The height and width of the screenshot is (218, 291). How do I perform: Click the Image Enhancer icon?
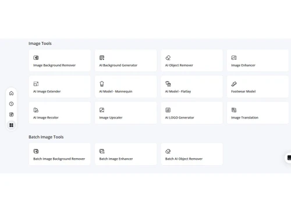pos(234,58)
